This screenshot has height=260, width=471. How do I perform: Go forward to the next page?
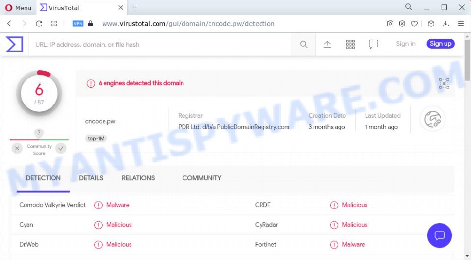[24, 24]
